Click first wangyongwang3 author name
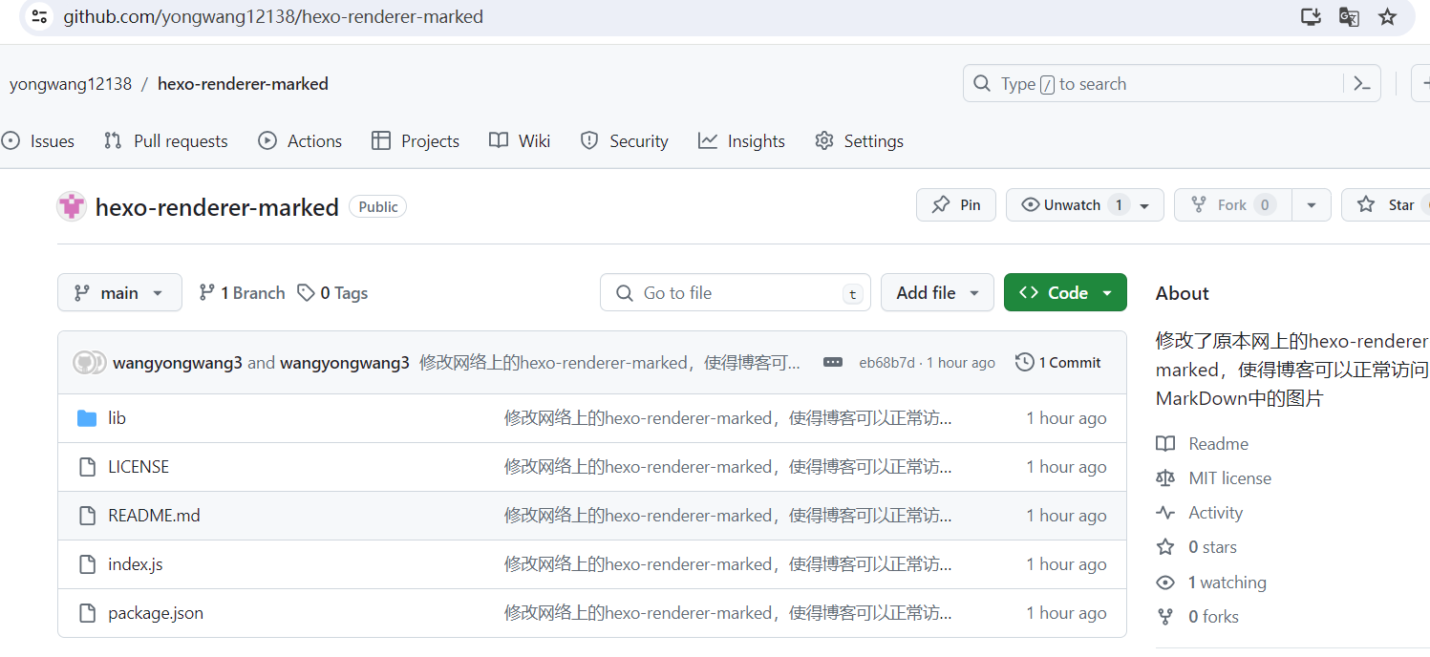Viewport: 1430px width, 657px height. tap(178, 363)
